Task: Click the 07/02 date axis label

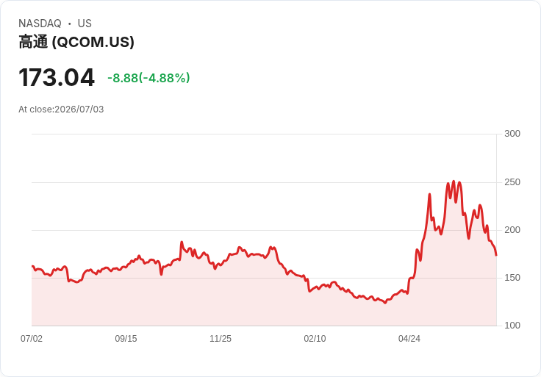Action: coord(32,338)
